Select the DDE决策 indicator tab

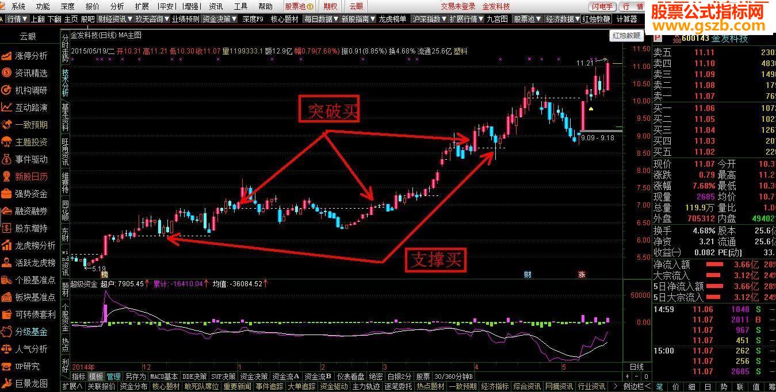194,376
